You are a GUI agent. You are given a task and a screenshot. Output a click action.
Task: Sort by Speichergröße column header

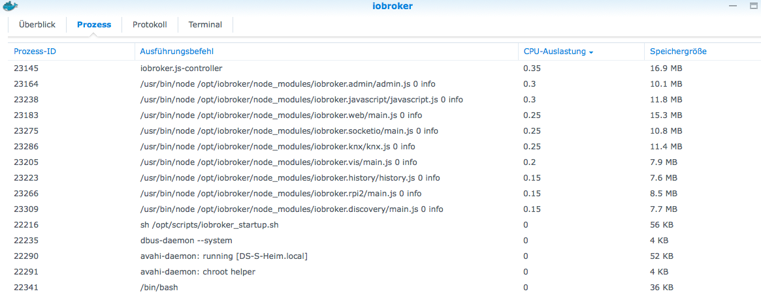point(678,52)
